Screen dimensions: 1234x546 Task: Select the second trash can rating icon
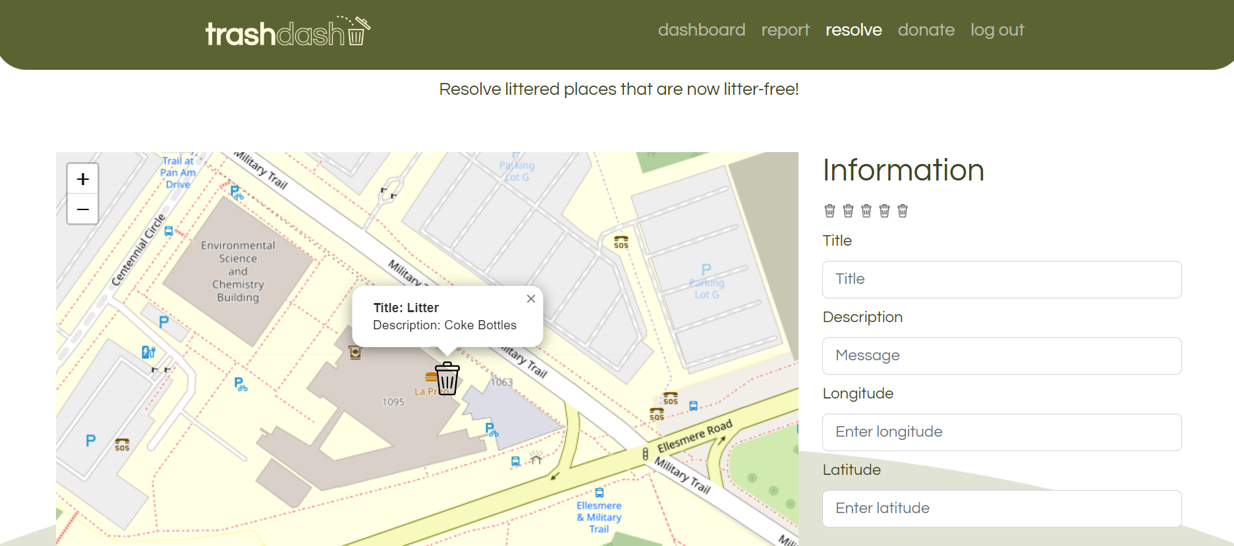pos(848,211)
